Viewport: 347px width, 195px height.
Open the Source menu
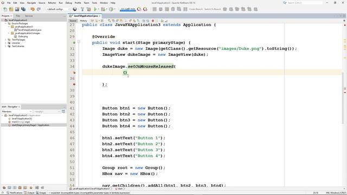click(42, 3)
